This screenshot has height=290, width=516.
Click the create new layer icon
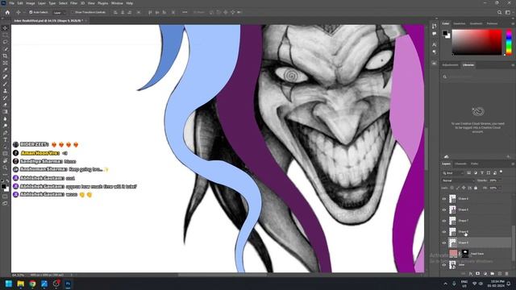pos(500,274)
